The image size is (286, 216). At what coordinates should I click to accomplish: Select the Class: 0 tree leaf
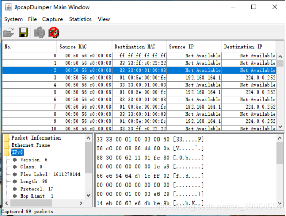31,167
